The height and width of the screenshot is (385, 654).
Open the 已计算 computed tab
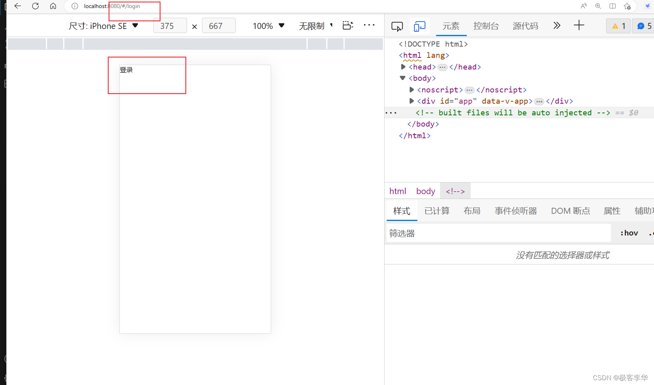[437, 211]
